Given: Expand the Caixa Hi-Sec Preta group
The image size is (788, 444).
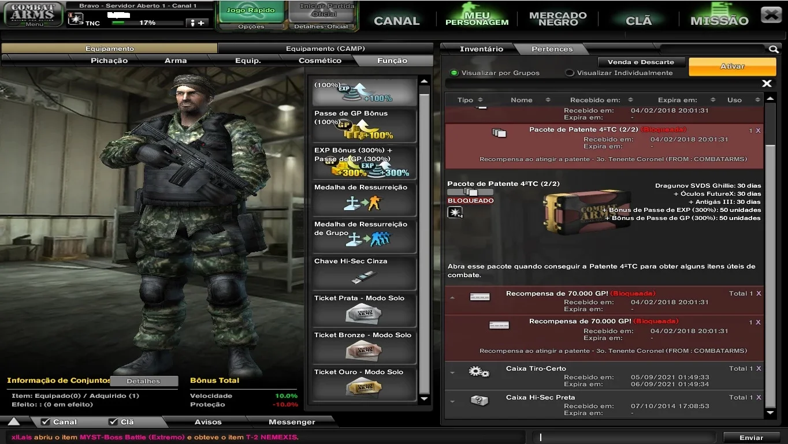Looking at the screenshot, I should [x=452, y=402].
